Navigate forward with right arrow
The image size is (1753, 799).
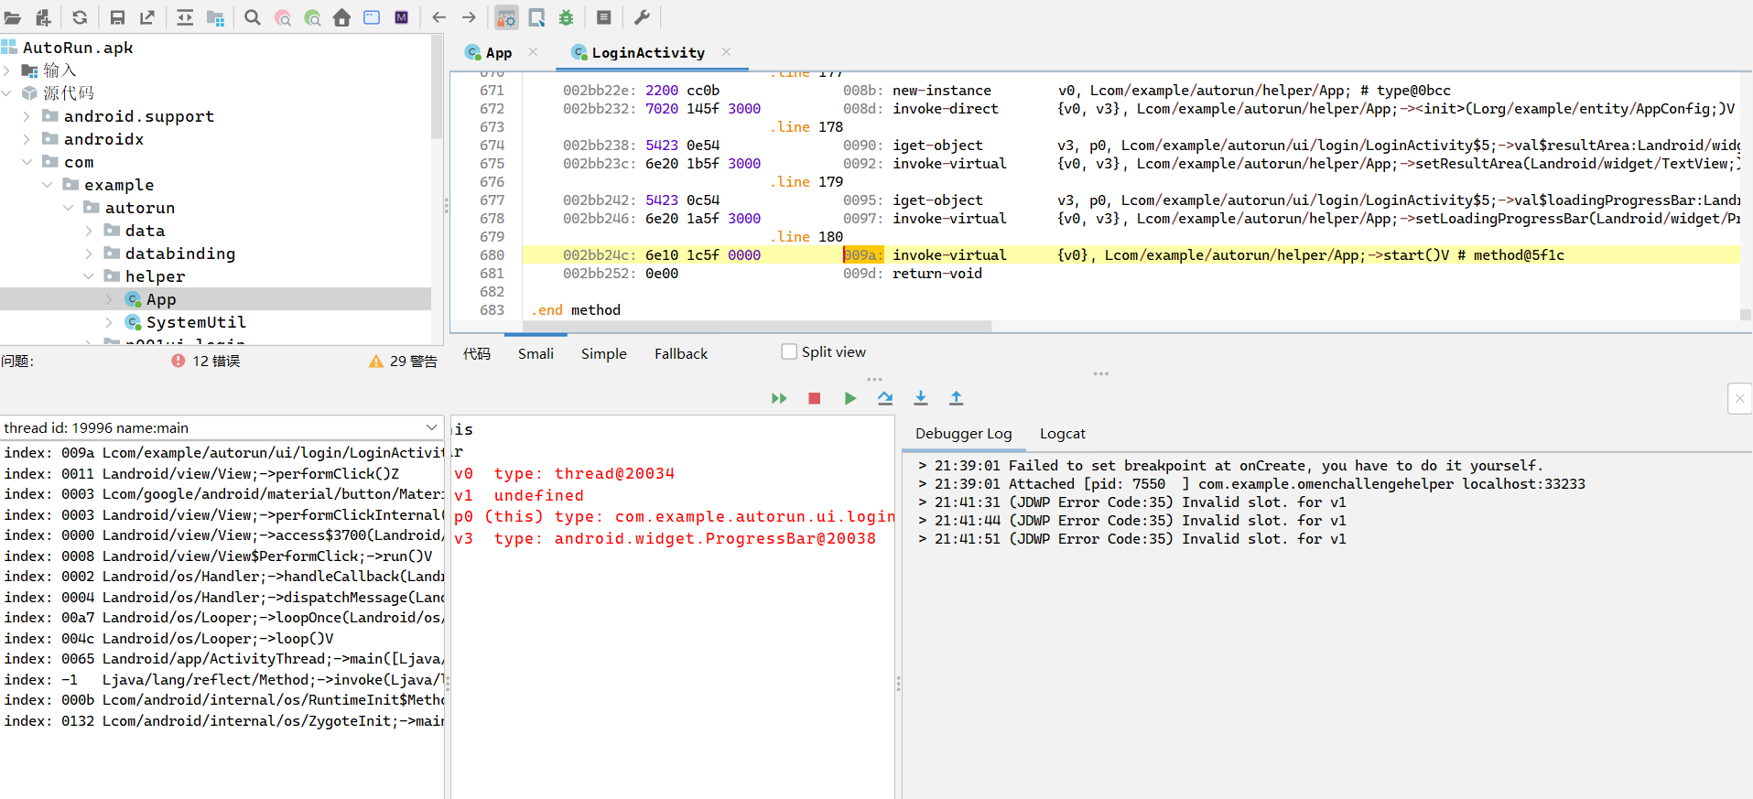[469, 17]
